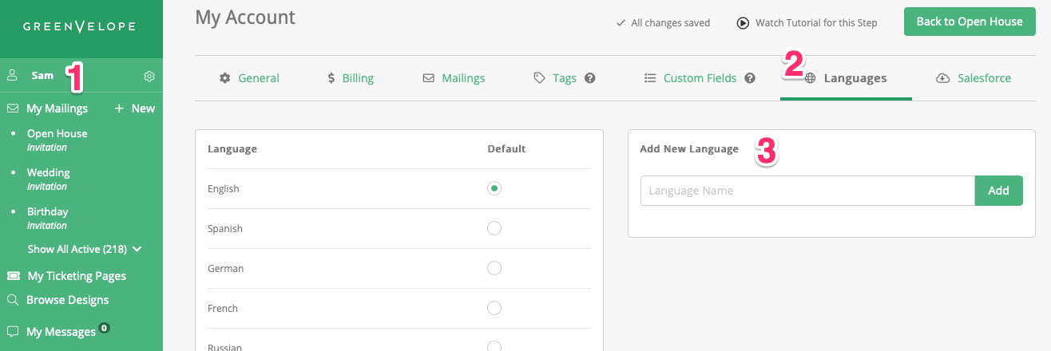The height and width of the screenshot is (351, 1051).
Task: Click the All changes saved status
Action: (663, 23)
